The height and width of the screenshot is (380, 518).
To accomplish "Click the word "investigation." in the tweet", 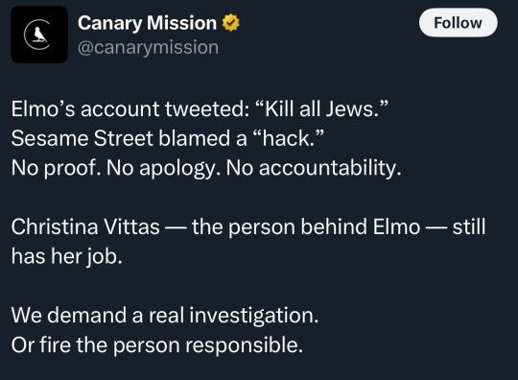I will pos(254,316).
